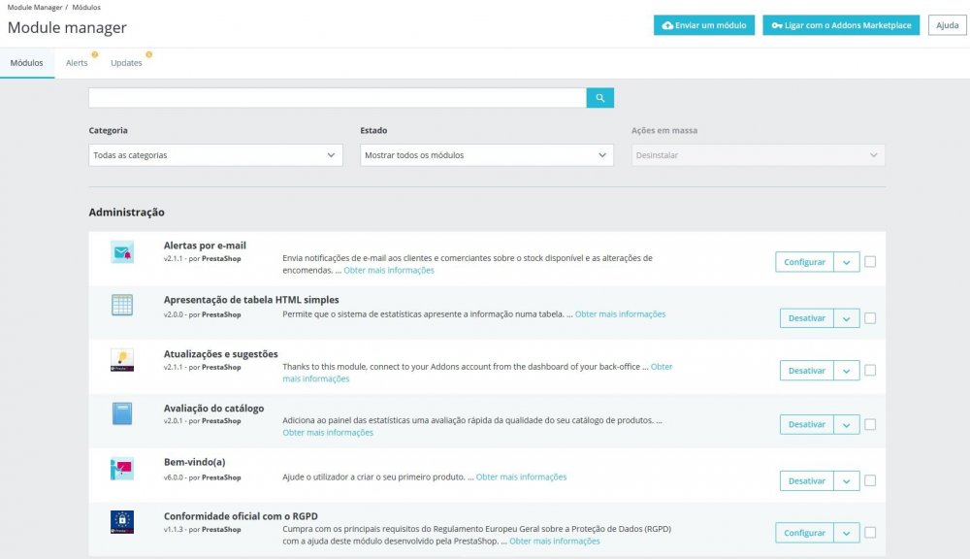Click the Administração section heading
This screenshot has height=559, width=970.
126,212
